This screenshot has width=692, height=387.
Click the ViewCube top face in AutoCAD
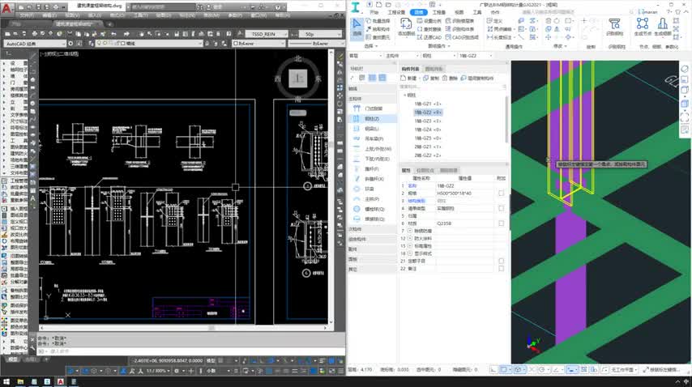(299, 78)
